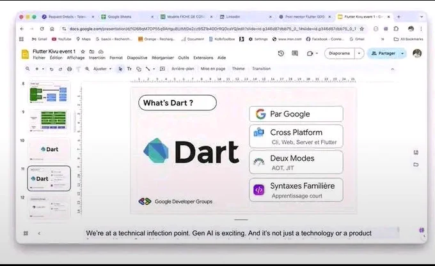The width and height of the screenshot is (435, 266).
Task: Select the text box tool
Action: (x=129, y=69)
